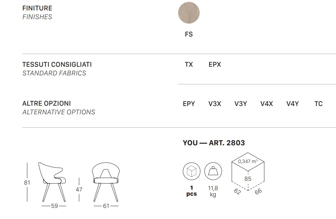Click the package box pieces icon
The width and height of the screenshot is (336, 219).
coord(192,171)
